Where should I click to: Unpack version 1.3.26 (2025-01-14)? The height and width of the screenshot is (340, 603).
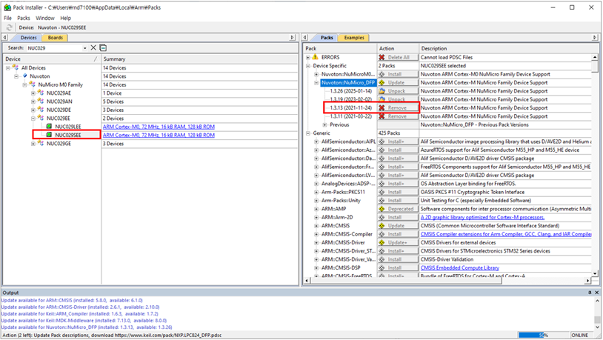(x=398, y=91)
